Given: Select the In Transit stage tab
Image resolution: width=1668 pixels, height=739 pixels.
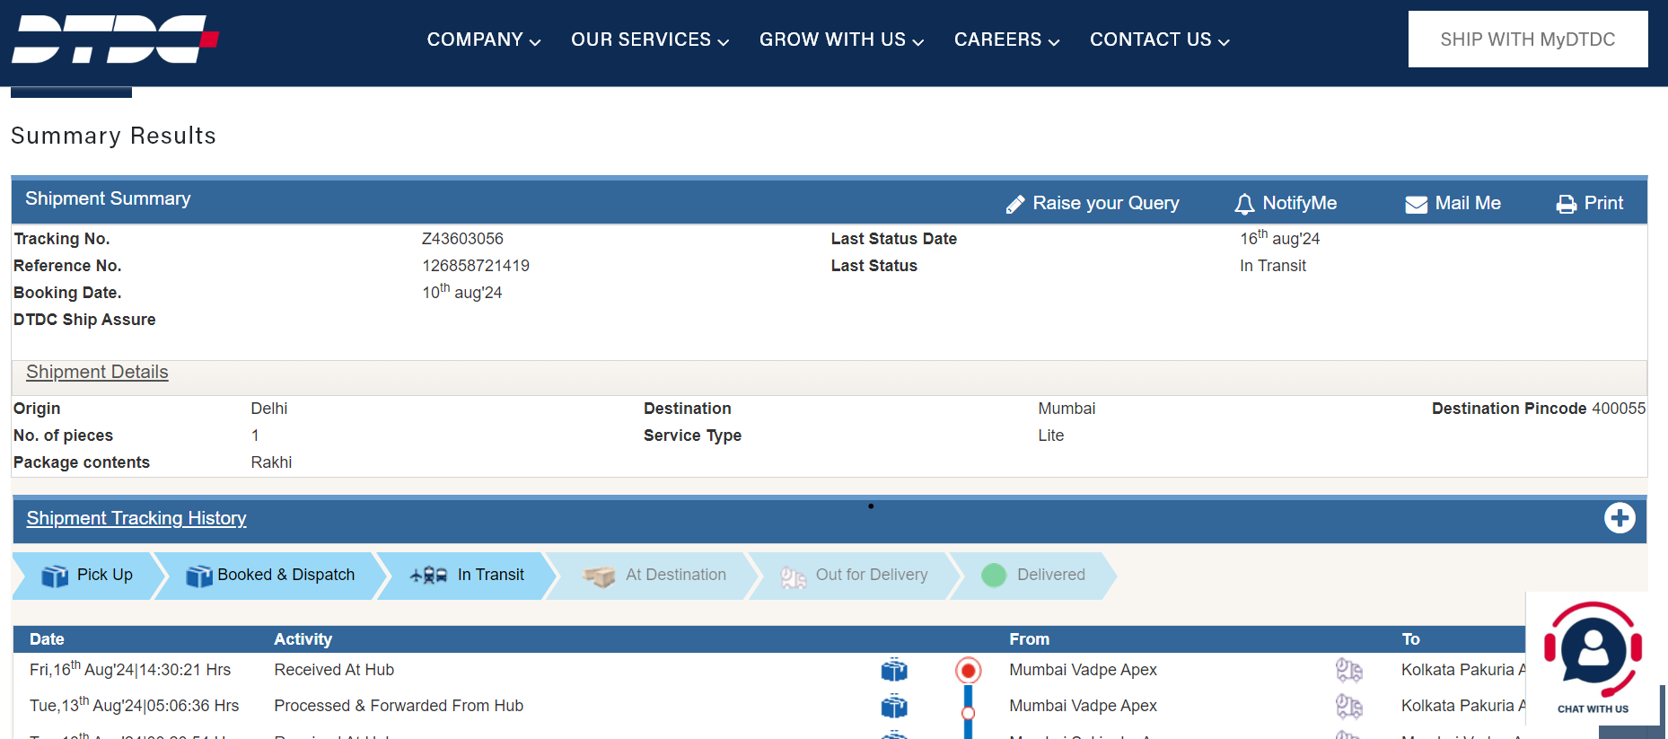Looking at the screenshot, I should (468, 576).
